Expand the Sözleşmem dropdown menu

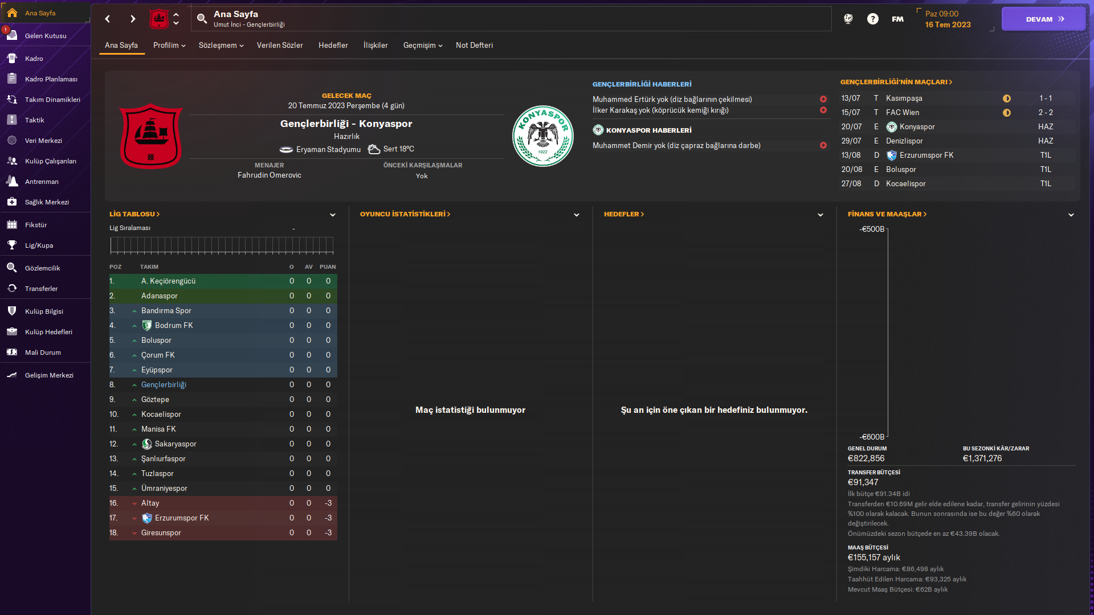coord(221,45)
